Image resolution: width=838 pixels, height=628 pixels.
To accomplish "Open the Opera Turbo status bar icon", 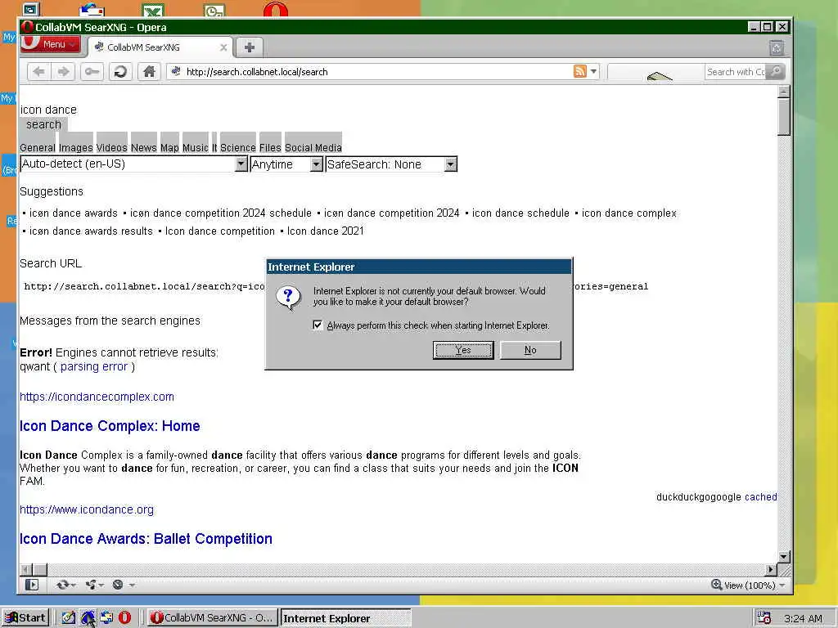I will (x=118, y=585).
